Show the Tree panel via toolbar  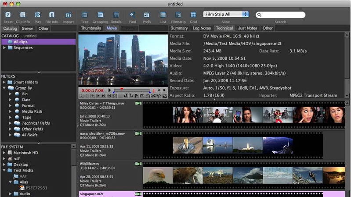point(84,15)
